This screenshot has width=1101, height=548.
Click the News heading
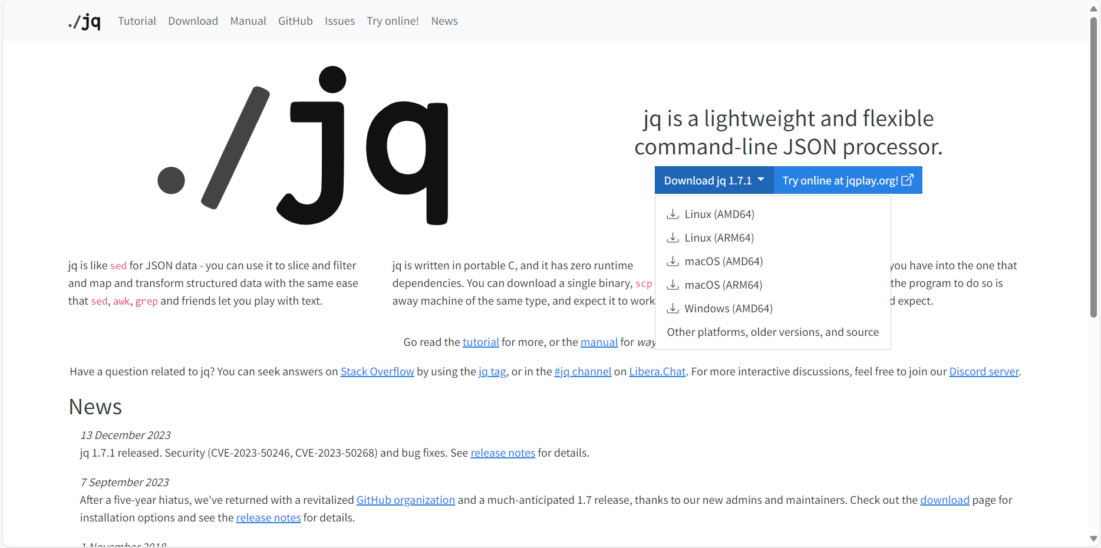[x=95, y=407]
